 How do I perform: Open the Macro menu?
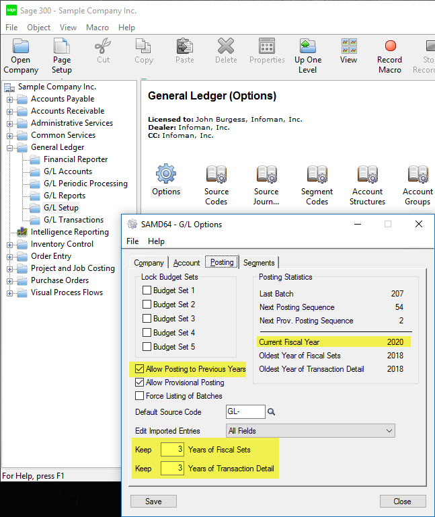pyautogui.click(x=97, y=28)
